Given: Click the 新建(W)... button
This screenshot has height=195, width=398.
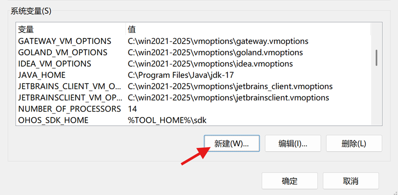Looking at the screenshot, I should pos(231,143).
